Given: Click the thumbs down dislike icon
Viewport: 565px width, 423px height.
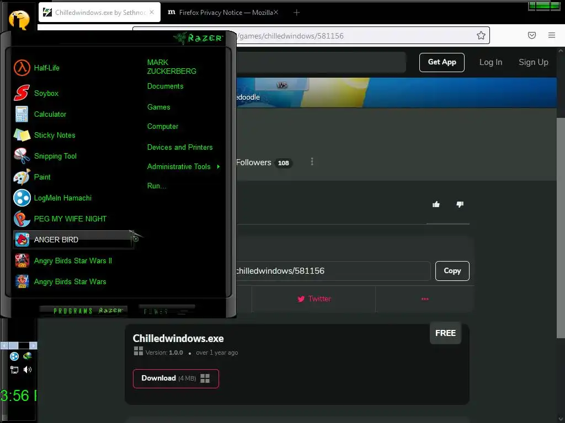Looking at the screenshot, I should click(x=460, y=204).
